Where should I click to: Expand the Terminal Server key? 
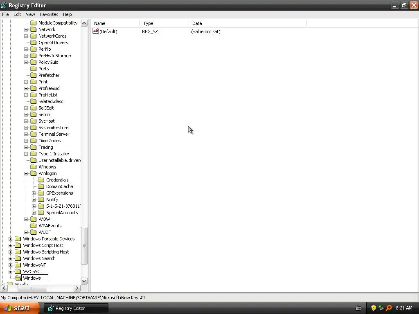click(x=26, y=134)
